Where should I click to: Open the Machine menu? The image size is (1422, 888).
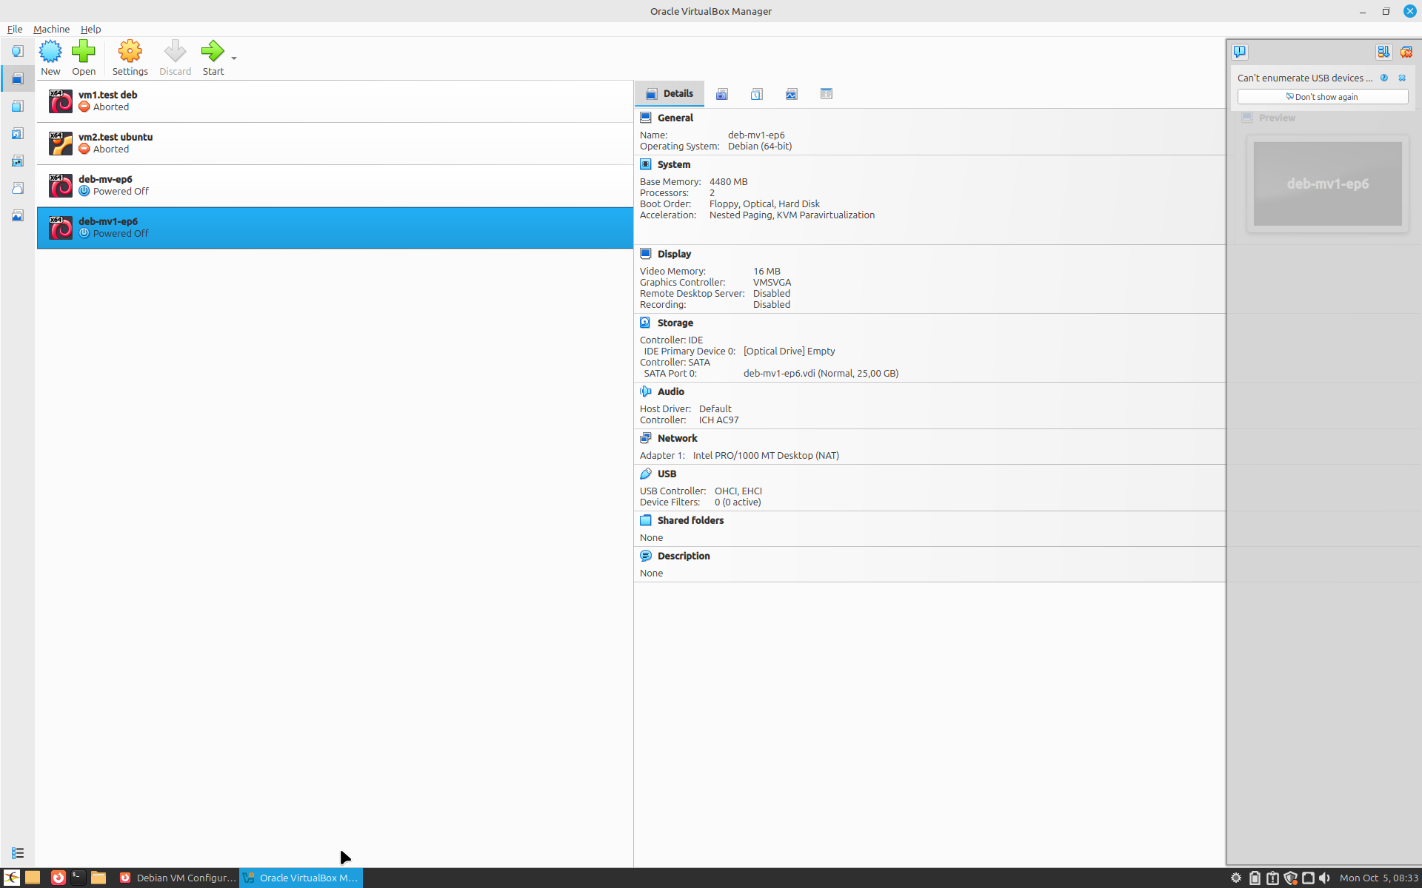point(51,29)
